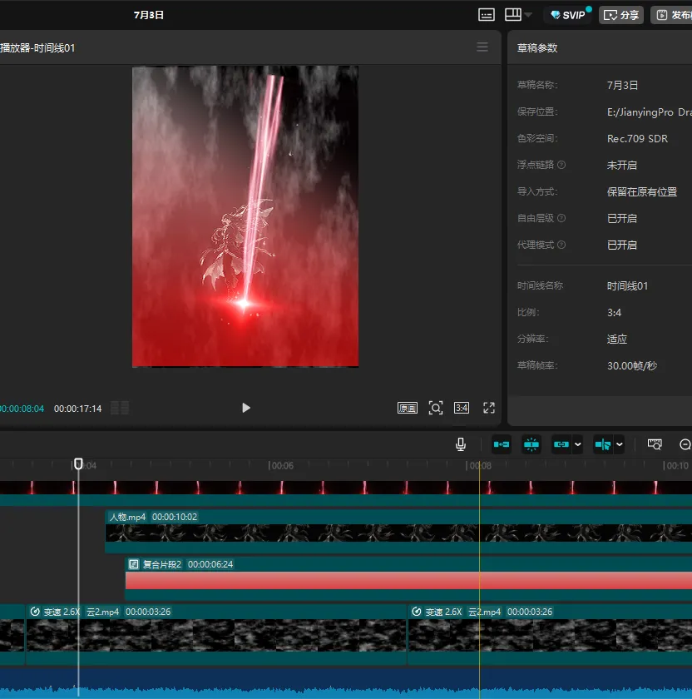
Task: Click the SVIP membership button
Action: pos(568,15)
